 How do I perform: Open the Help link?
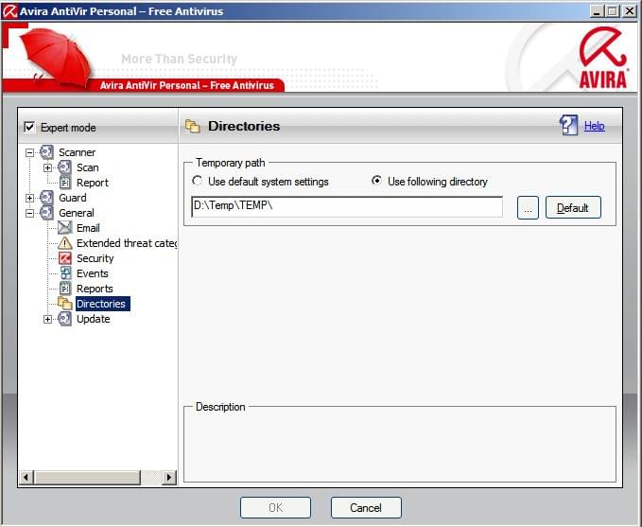(x=594, y=126)
